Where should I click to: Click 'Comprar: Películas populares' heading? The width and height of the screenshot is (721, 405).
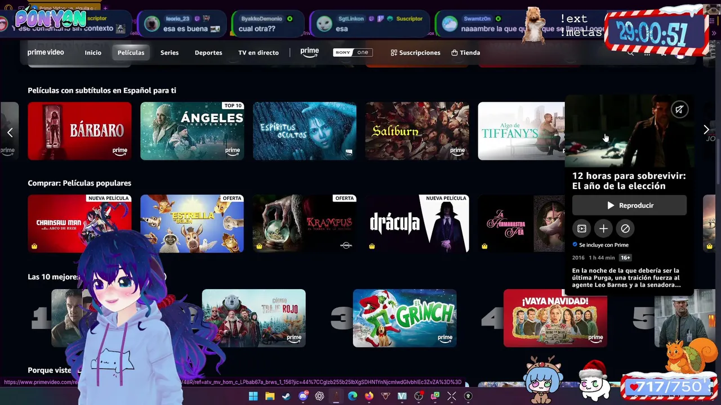click(x=79, y=183)
